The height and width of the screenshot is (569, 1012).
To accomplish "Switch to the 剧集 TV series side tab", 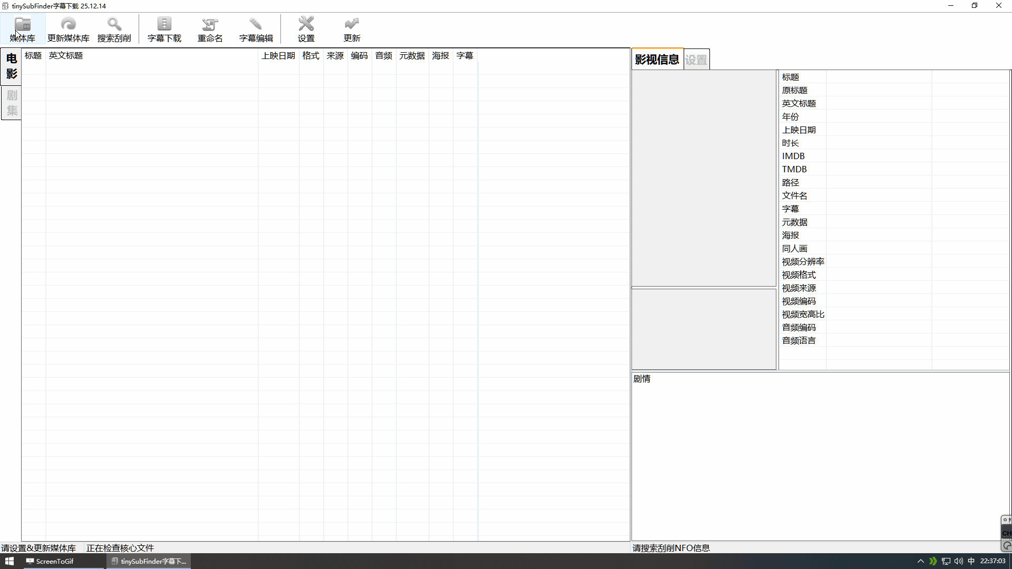I will pyautogui.click(x=12, y=103).
